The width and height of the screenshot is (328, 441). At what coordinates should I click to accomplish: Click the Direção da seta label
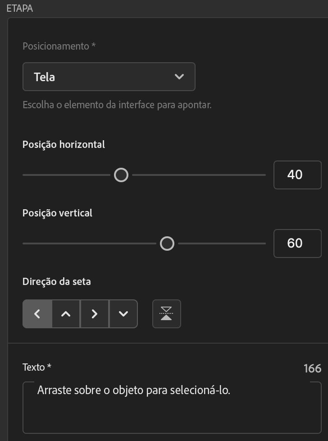[x=57, y=282]
